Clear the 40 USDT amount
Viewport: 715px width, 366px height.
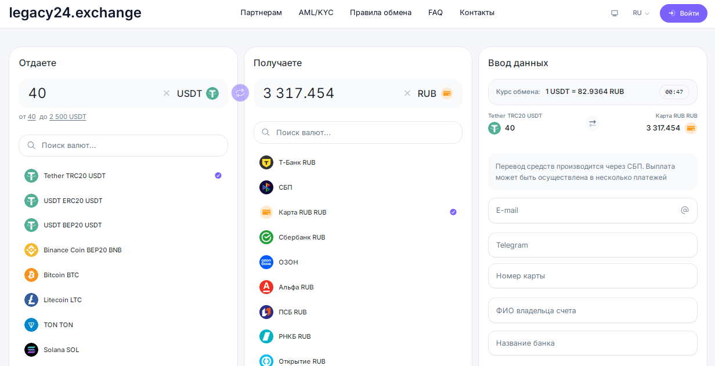coord(167,93)
